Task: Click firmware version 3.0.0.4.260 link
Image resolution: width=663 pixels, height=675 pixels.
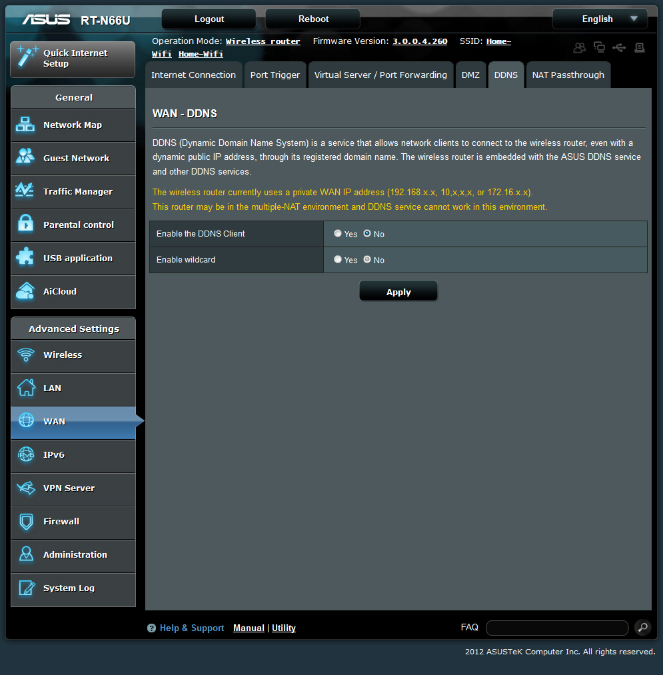Action: 420,41
